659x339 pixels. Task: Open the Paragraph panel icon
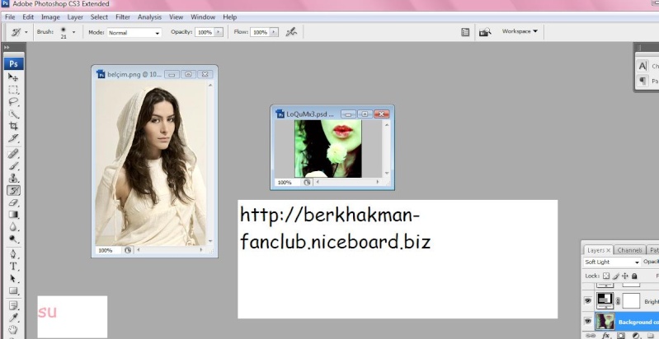pos(643,81)
